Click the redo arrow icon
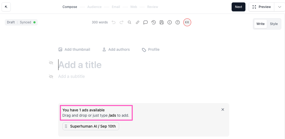The width and height of the screenshot is (285, 139). coord(122,22)
